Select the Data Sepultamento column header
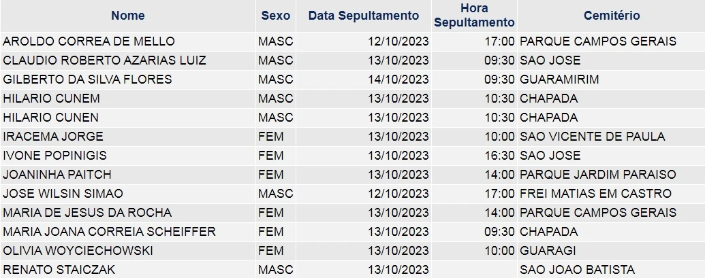This screenshot has width=705, height=278. 364,16
